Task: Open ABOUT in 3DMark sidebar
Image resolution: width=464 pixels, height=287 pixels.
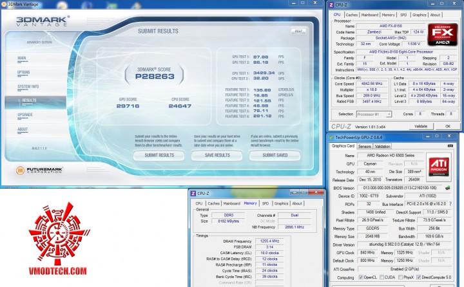Action: point(22,129)
